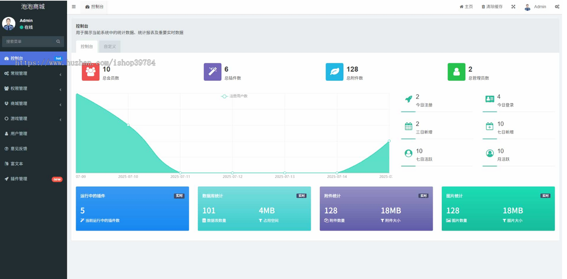567x279 pixels.
Task: Click the 泡泡商城 logo title
Action: pos(33,7)
